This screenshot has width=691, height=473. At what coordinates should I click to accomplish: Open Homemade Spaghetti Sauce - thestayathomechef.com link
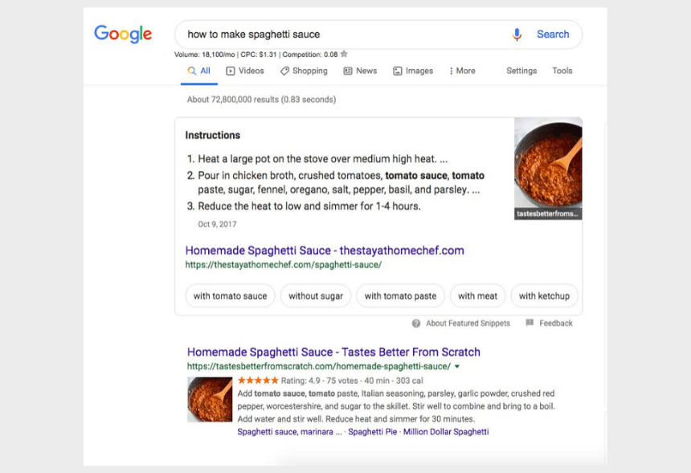[x=325, y=251]
